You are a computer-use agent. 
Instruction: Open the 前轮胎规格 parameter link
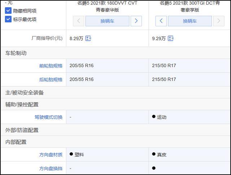coord(51,66)
